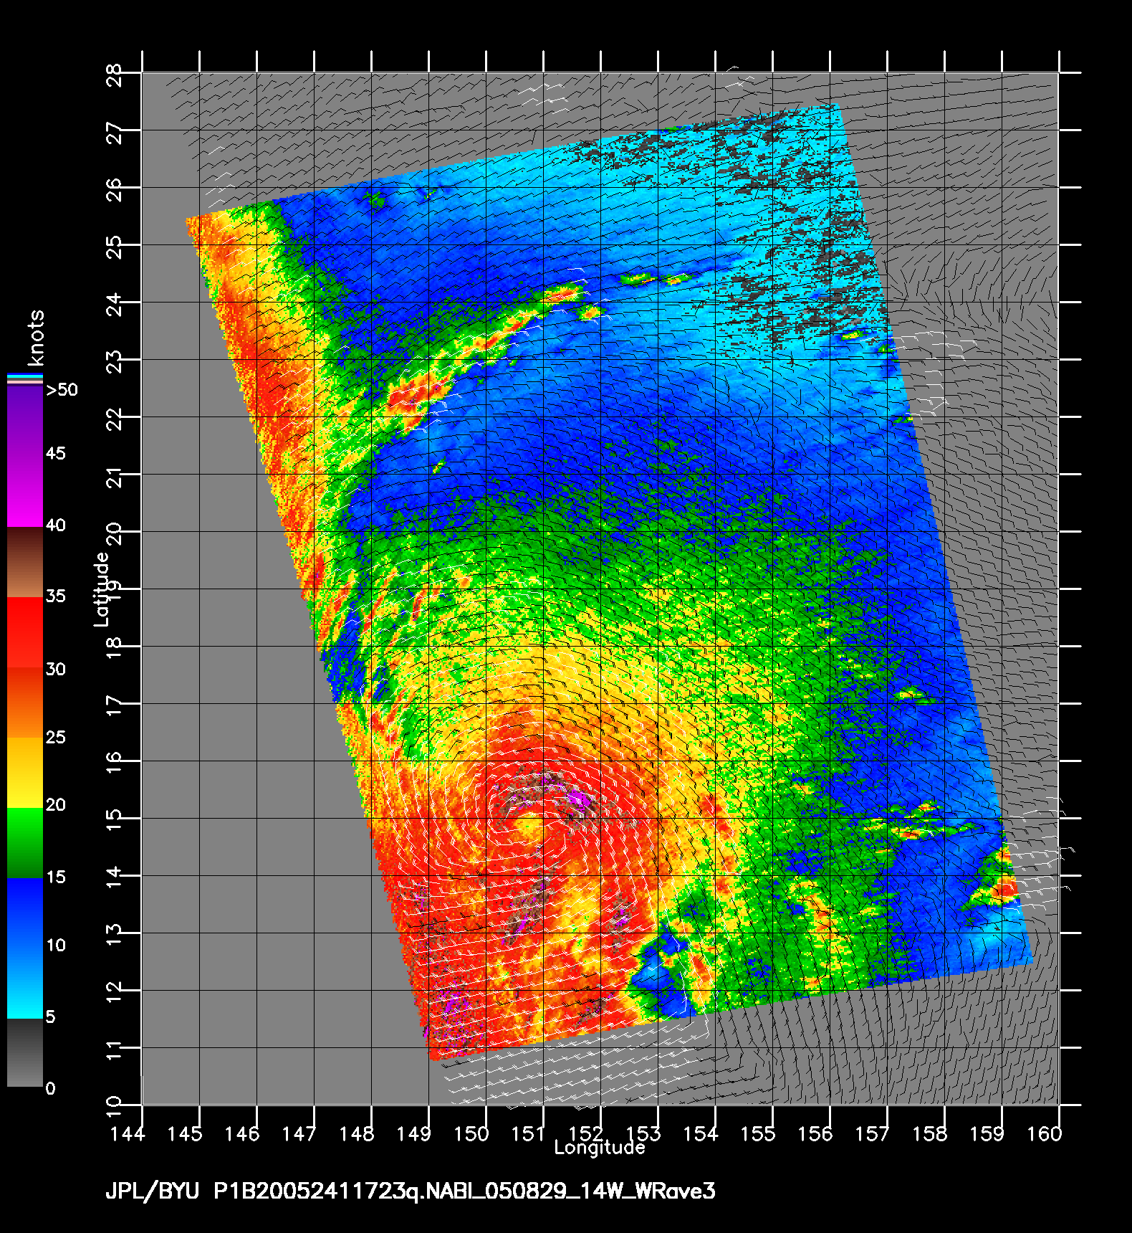Click the latitude tick label '18'
This screenshot has width=1132, height=1233.
(x=115, y=648)
